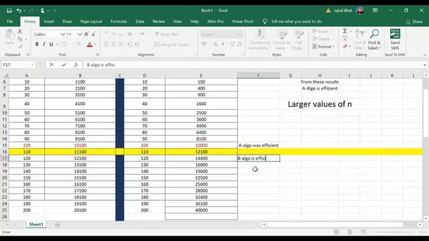429x241 pixels.
Task: Open Clipboard pane launcher
Action: point(28,55)
